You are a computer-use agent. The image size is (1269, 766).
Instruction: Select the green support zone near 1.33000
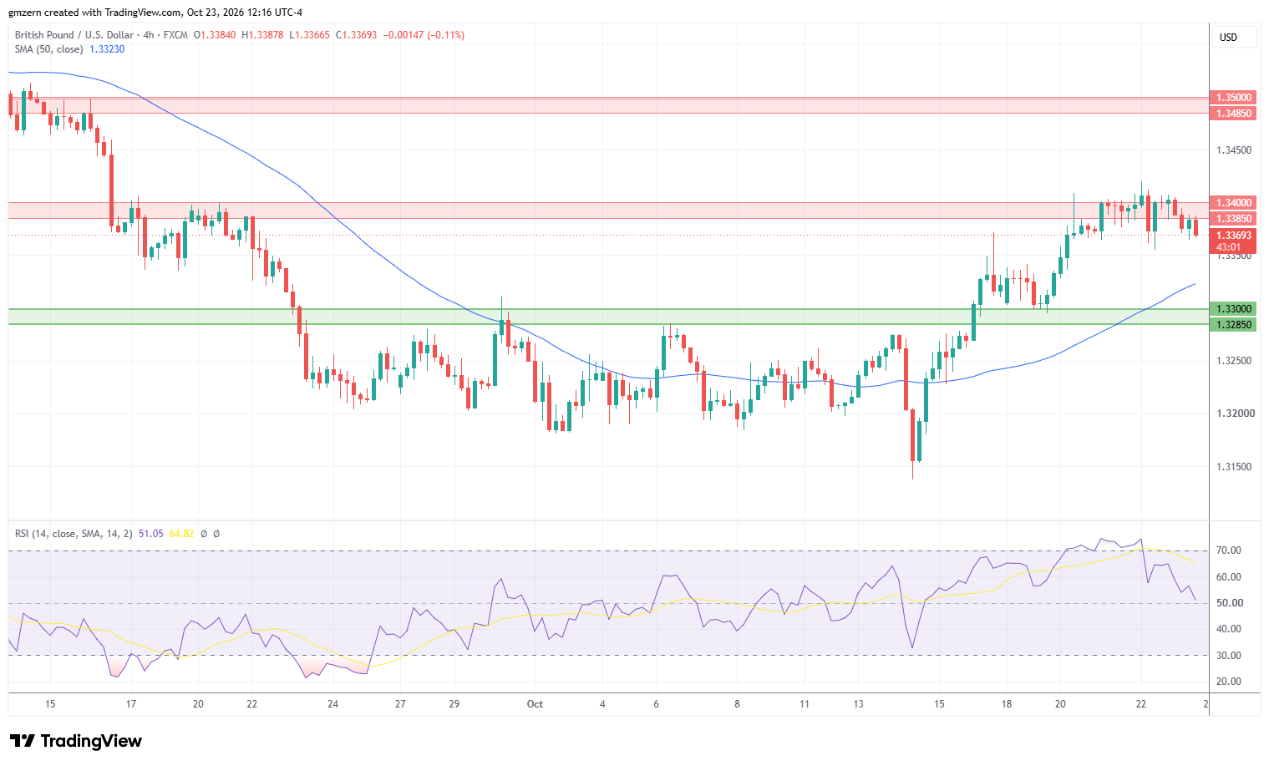tap(608, 317)
